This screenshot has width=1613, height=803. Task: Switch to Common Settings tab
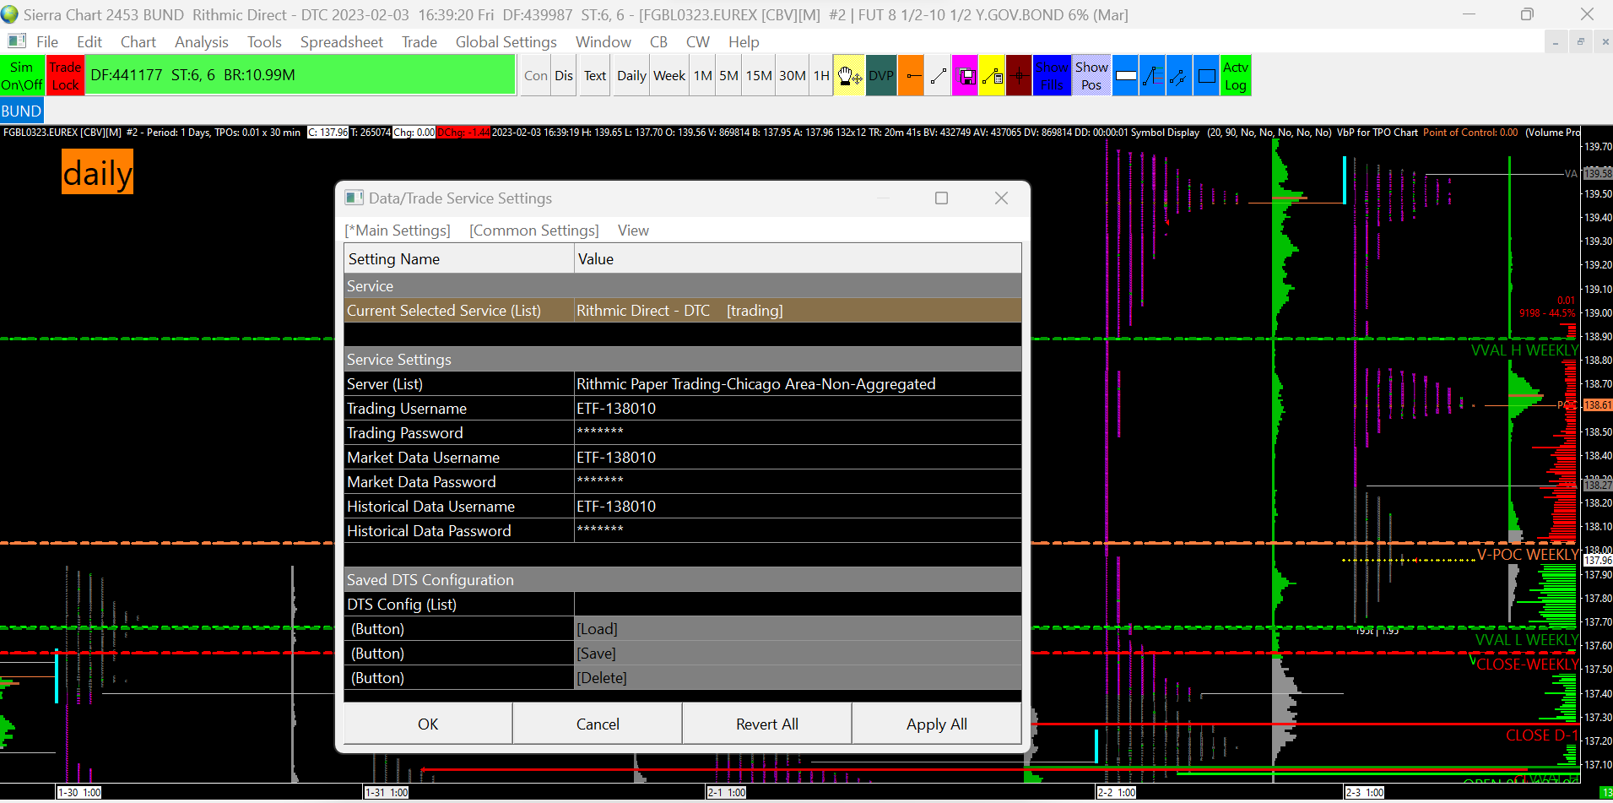(533, 231)
